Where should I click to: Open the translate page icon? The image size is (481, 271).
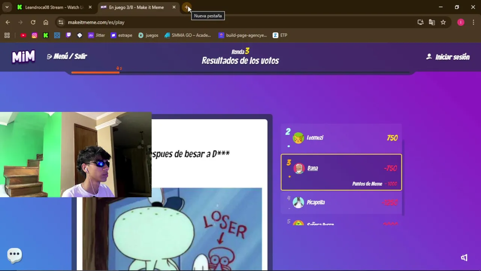tap(432, 22)
